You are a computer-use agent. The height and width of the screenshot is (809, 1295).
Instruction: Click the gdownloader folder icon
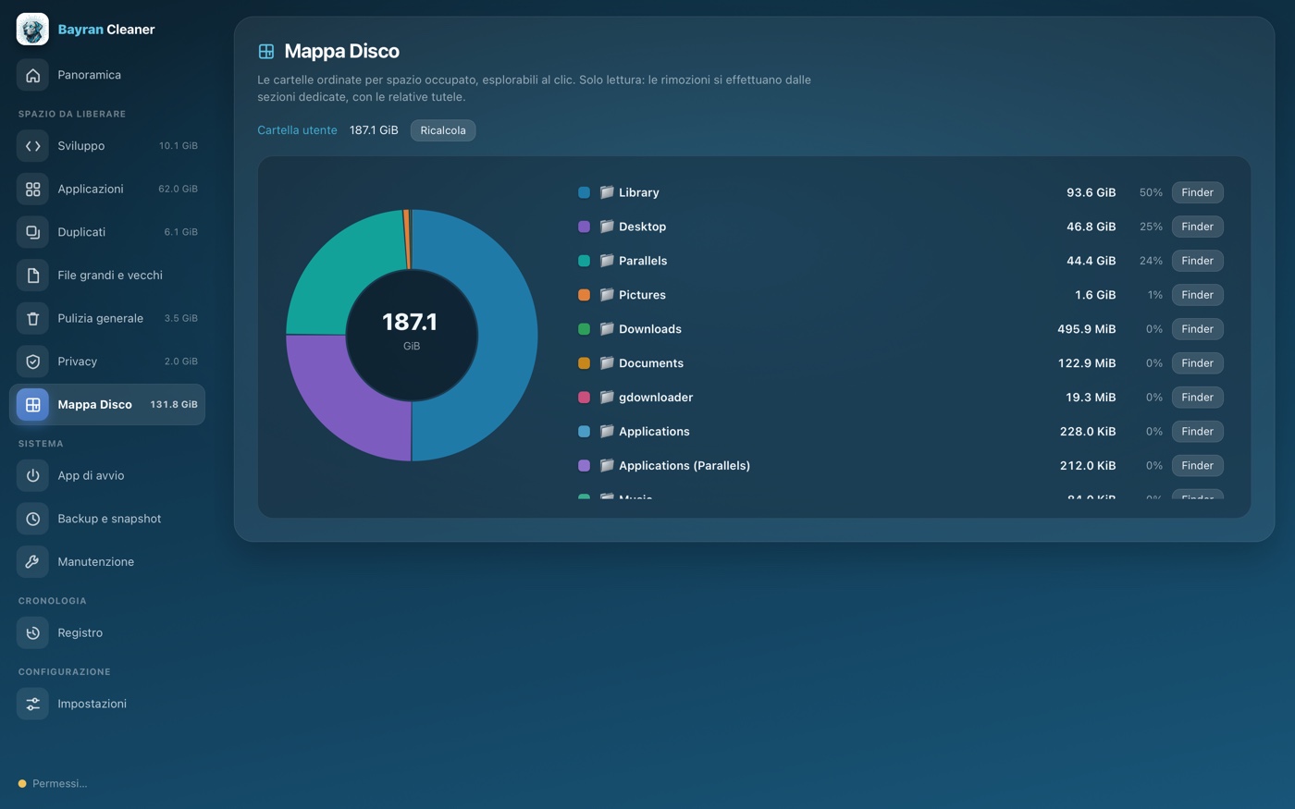(607, 398)
